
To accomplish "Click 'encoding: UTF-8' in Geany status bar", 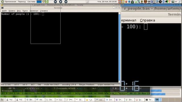I will click(x=69, y=85).
